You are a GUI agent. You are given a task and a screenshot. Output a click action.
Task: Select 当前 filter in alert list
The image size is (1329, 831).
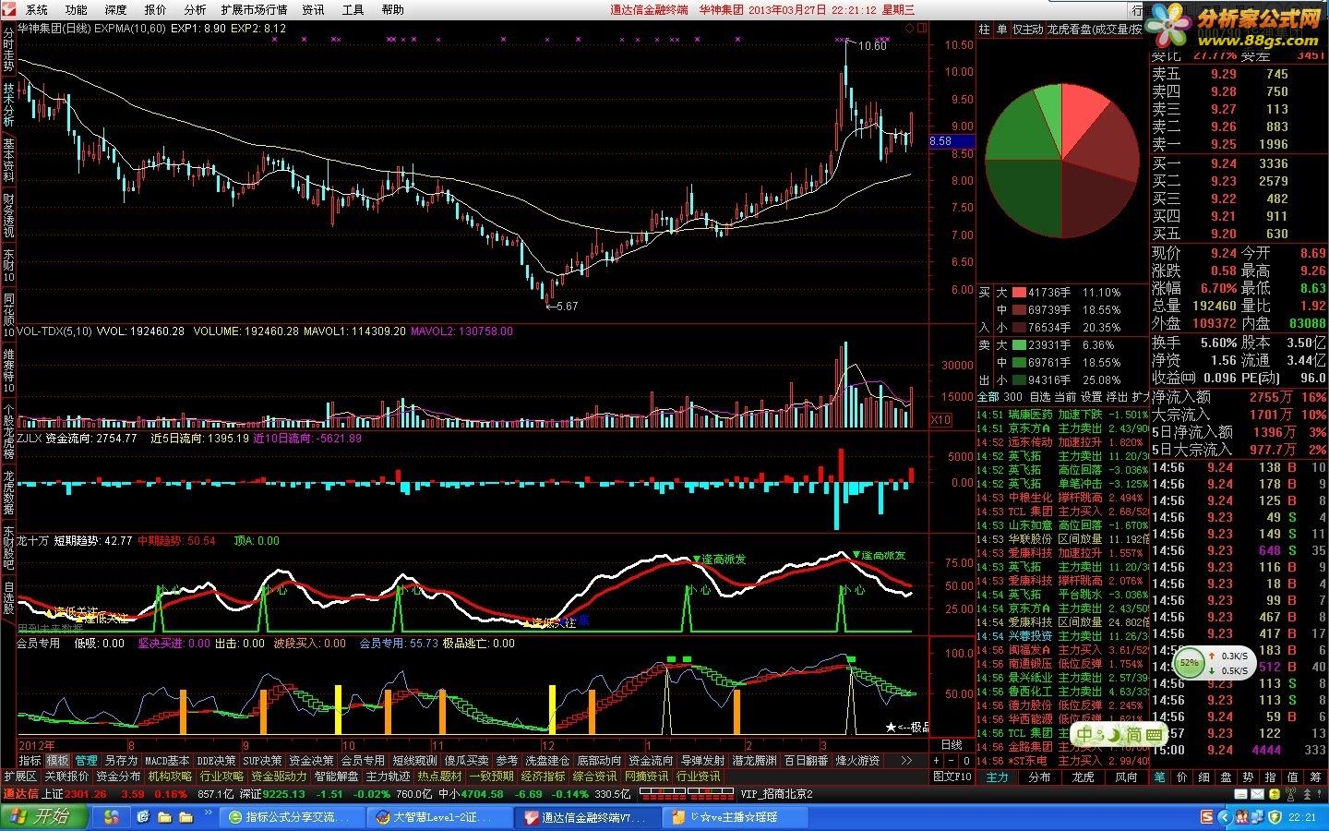pos(1065,397)
